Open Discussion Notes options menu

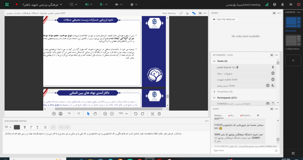coord(207,121)
